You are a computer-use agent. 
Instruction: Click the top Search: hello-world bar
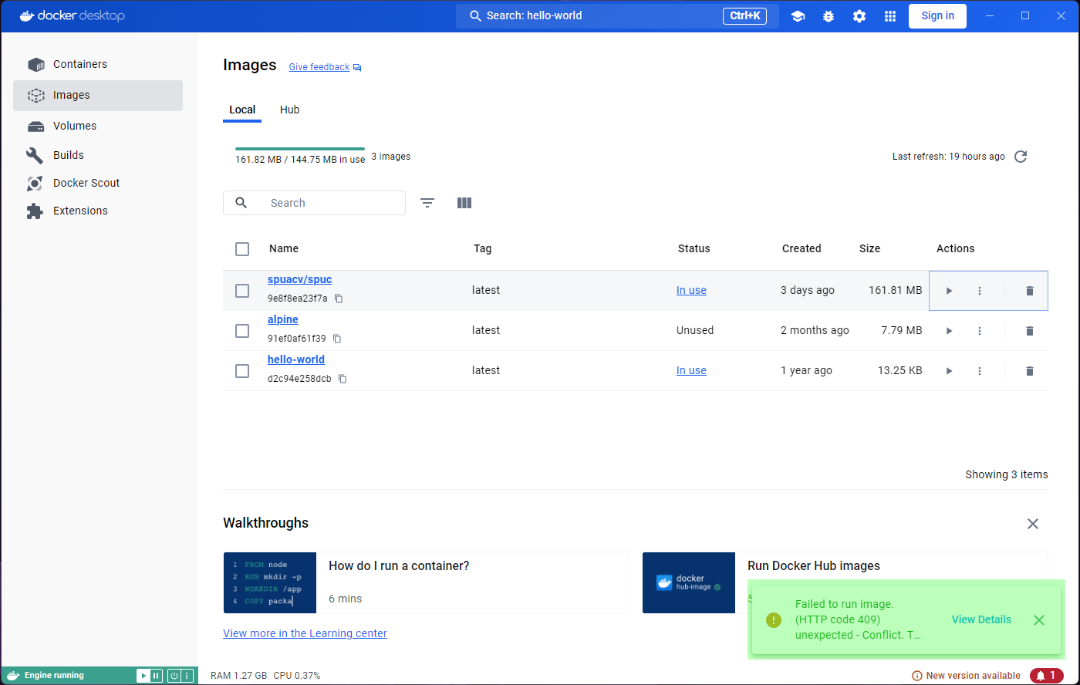tap(617, 15)
